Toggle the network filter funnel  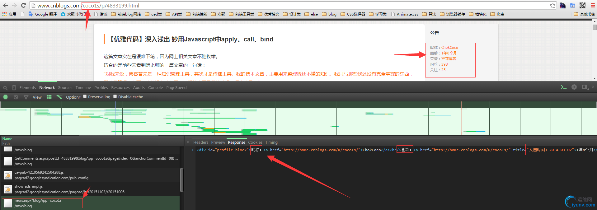[26, 97]
